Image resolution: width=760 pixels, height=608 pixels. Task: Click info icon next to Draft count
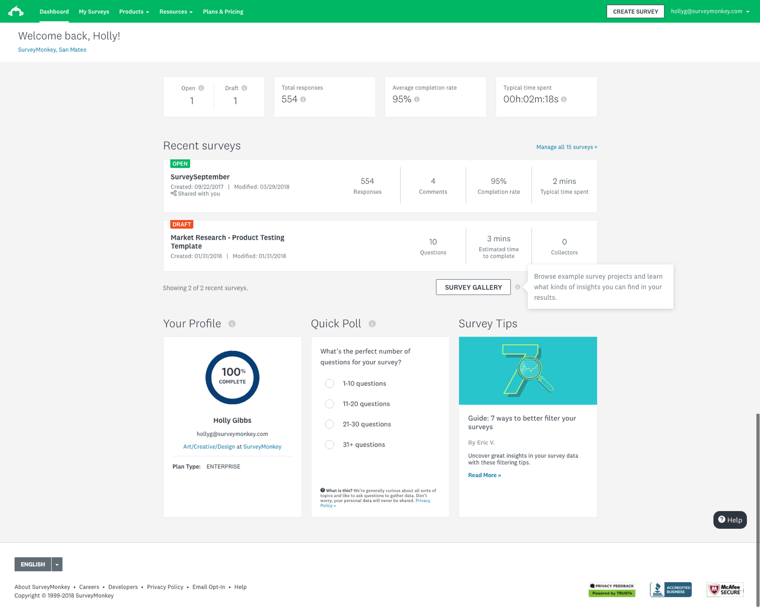244,88
